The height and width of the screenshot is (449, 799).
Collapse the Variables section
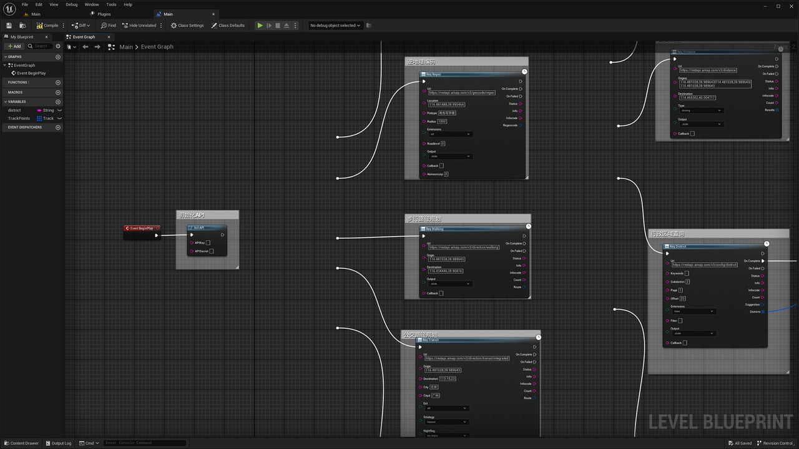[x=5, y=102]
